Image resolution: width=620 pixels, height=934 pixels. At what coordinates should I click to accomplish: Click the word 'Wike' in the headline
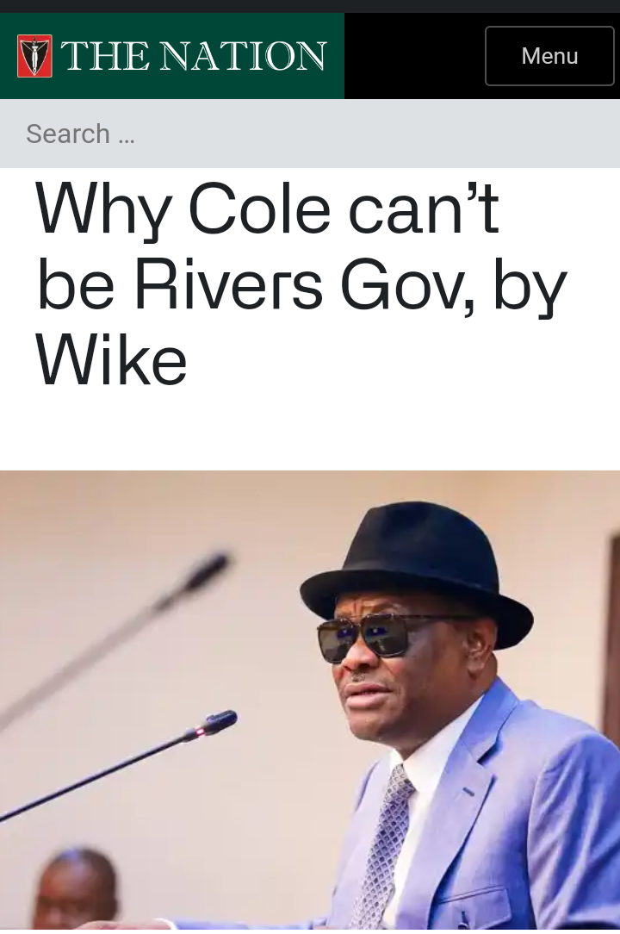click(111, 360)
